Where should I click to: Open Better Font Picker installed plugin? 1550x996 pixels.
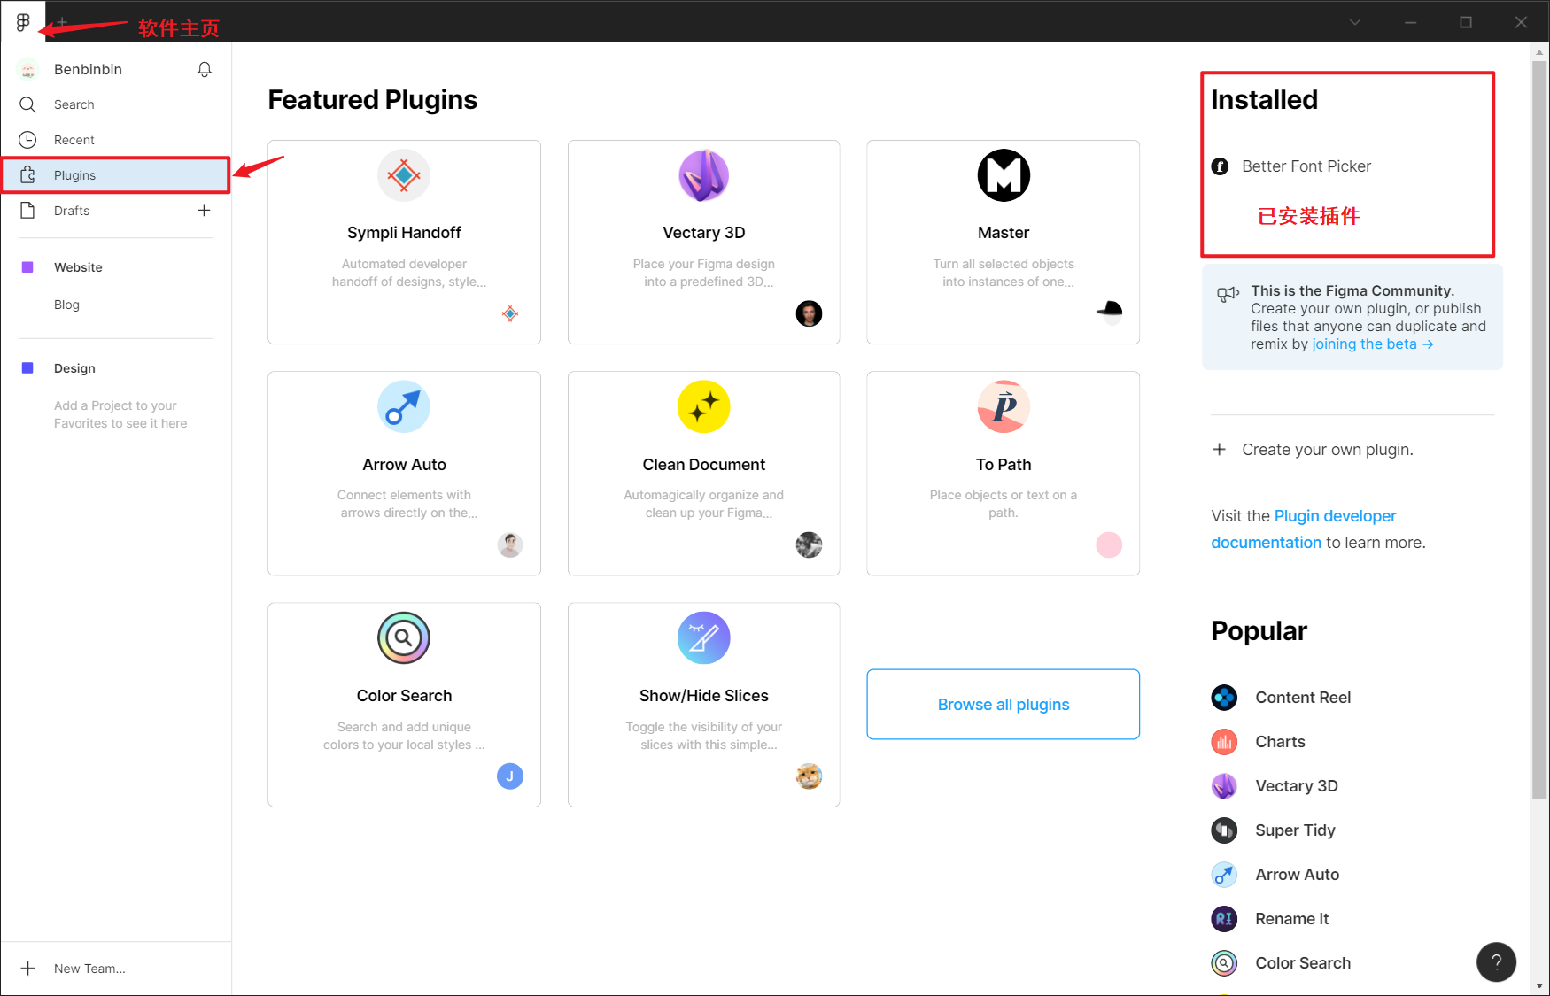tap(1306, 166)
